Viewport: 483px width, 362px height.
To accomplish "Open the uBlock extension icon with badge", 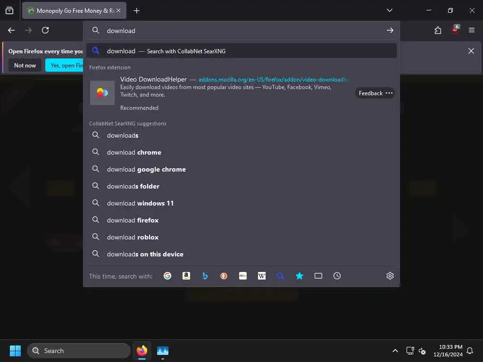I will (x=455, y=30).
